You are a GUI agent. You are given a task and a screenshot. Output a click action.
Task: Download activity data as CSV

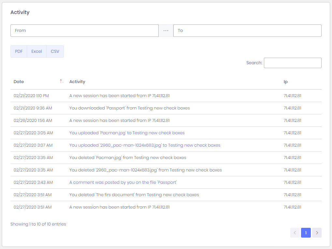tap(55, 51)
